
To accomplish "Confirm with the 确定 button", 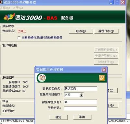I will (x=58, y=117).
